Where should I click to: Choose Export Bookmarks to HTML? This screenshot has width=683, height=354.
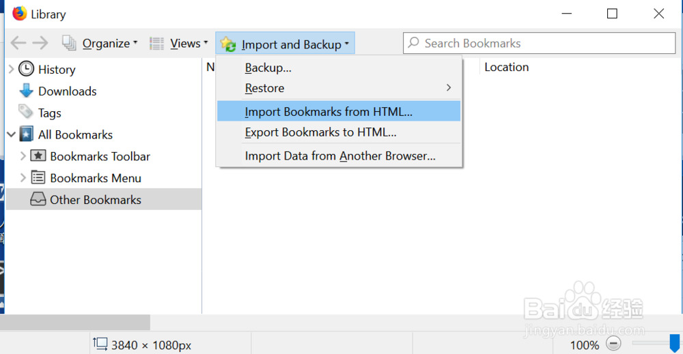pyautogui.click(x=320, y=132)
